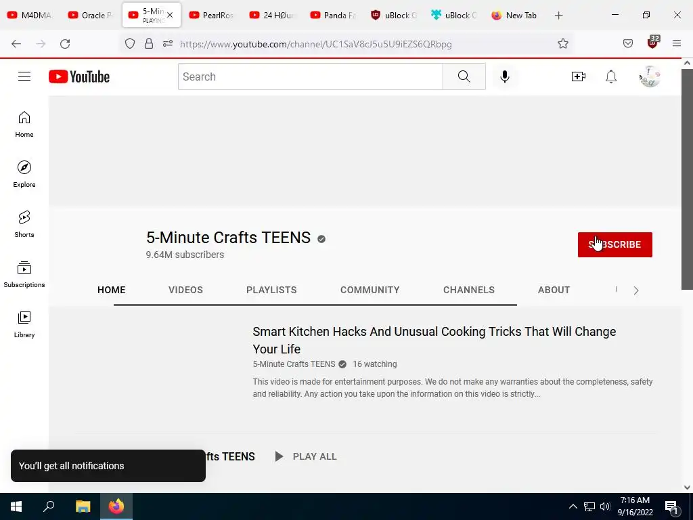Open the YouTube guide hamburger menu

point(24,77)
